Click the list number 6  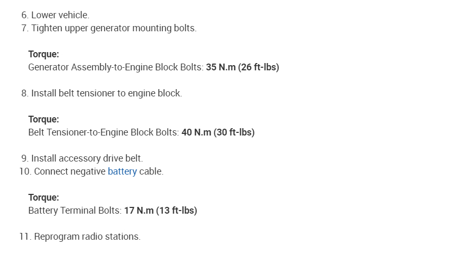point(25,15)
